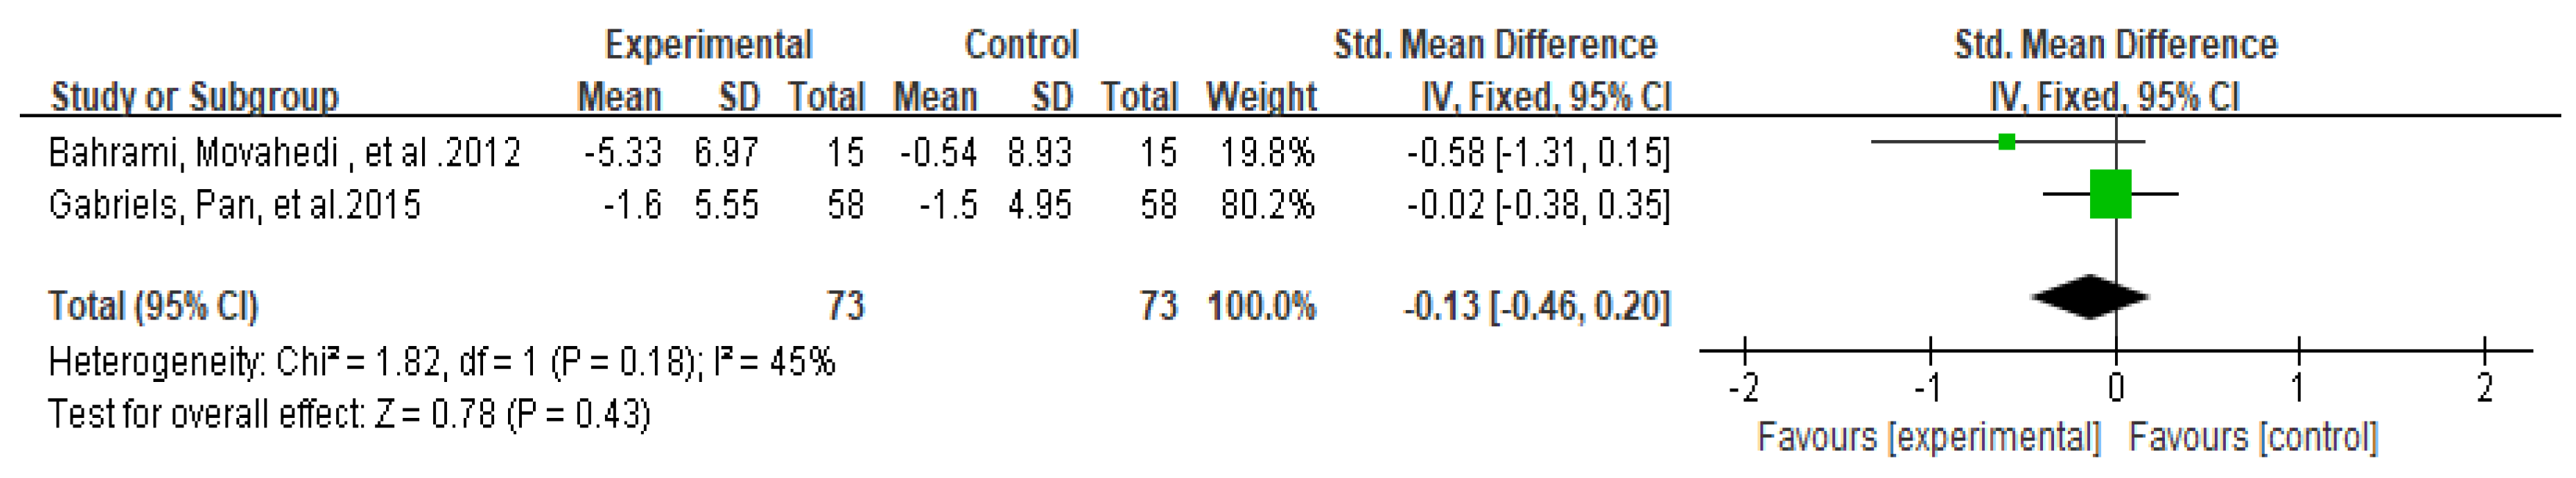This screenshot has width=2576, height=478.
Task: Click the Control group heading
Action: point(1021,45)
